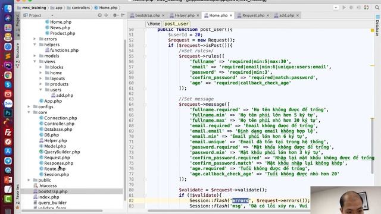The width and height of the screenshot is (381, 214).
Task: Open Telegram from the dock
Action: pyautogui.click(x=8, y=160)
